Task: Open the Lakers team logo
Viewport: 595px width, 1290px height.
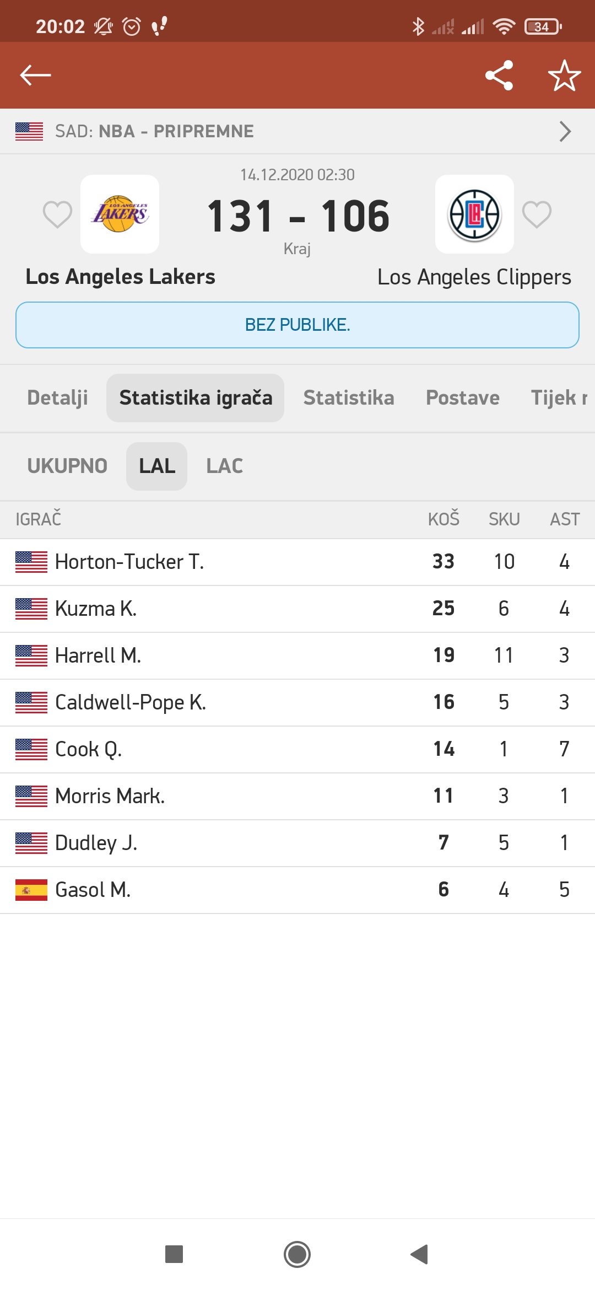Action: pos(120,214)
